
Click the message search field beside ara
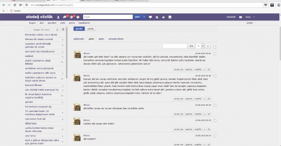[175, 46]
